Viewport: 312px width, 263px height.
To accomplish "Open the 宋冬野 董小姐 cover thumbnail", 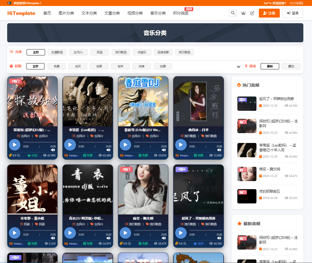I will tap(32, 189).
